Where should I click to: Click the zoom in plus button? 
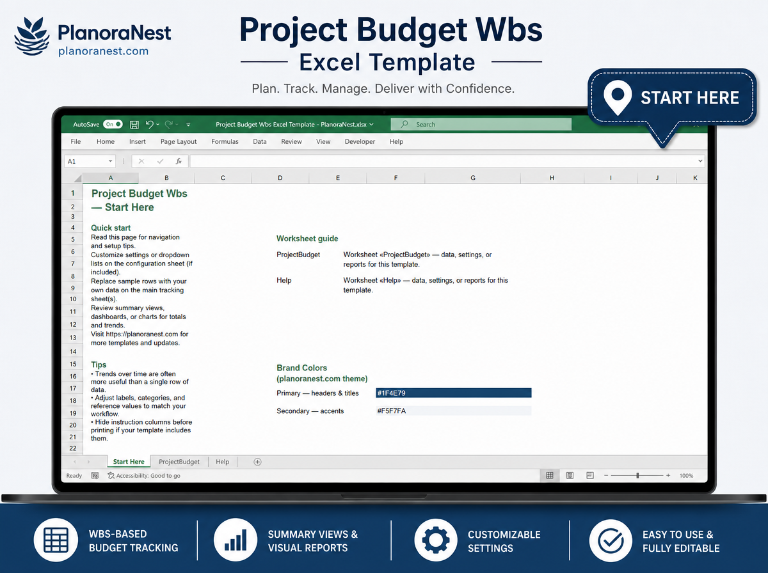pyautogui.click(x=668, y=476)
